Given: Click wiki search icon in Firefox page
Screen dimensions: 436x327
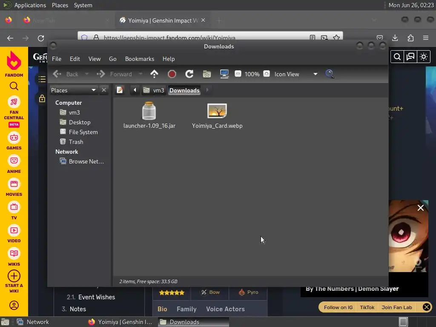Looking at the screenshot, I should click(x=397, y=57).
